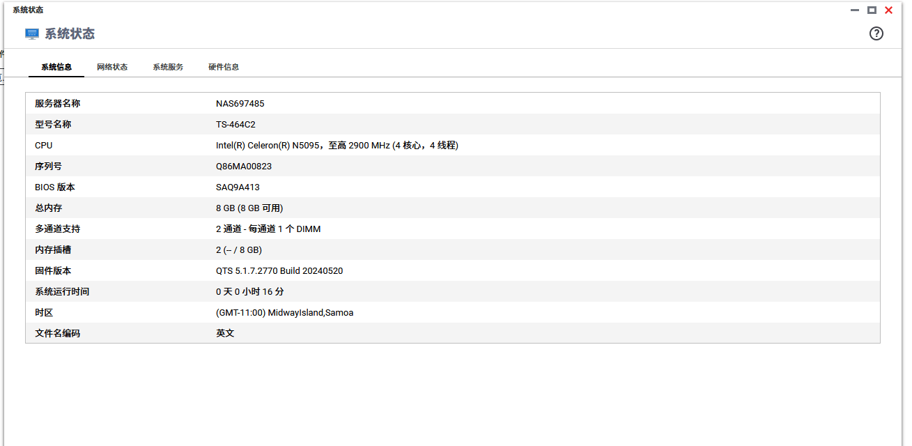
Task: Switch to the 系统信息 tab
Action: coord(56,67)
